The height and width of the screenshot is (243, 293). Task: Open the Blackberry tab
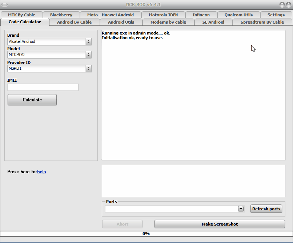(x=61, y=15)
